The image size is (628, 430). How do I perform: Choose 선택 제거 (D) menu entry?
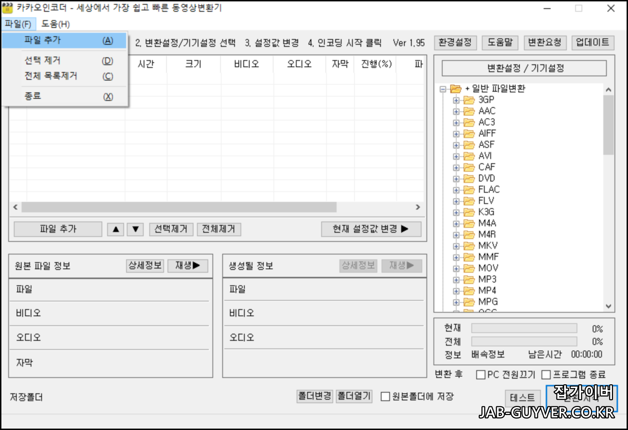(64, 61)
